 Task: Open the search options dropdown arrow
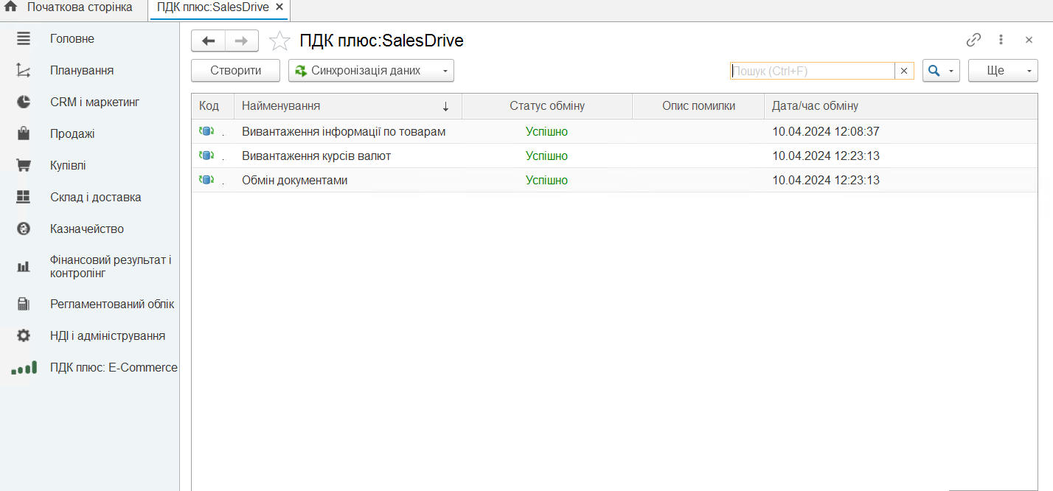pos(951,71)
